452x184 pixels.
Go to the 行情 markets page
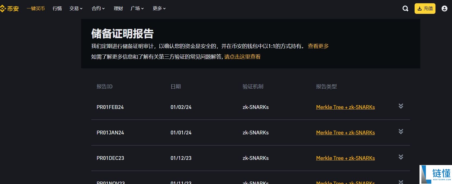tap(57, 9)
